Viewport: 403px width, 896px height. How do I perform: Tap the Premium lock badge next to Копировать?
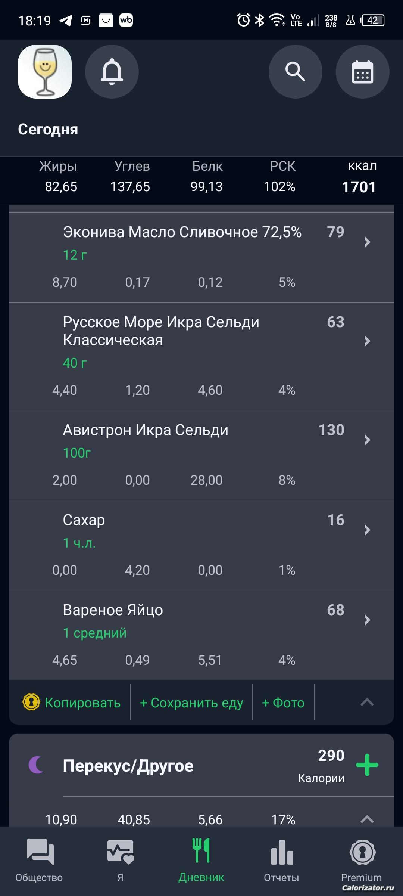tap(31, 702)
